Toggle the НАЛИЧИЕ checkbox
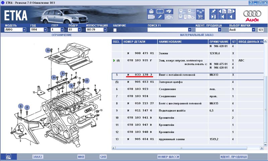268x161 pixels. point(115,30)
